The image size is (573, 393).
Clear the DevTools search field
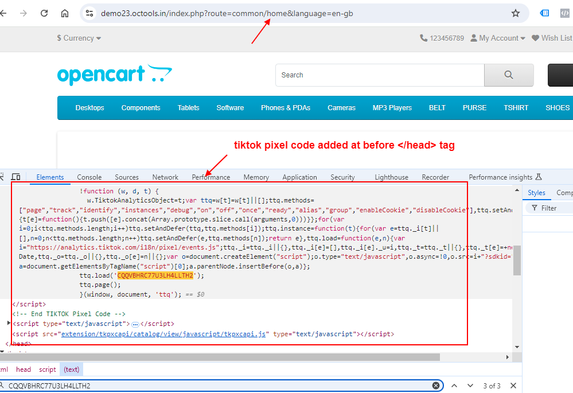pos(435,386)
